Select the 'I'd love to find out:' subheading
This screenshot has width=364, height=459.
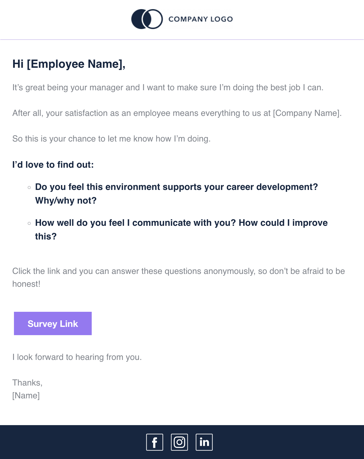point(53,165)
